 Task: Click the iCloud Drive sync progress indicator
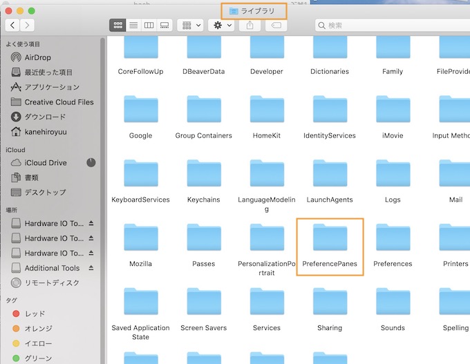[91, 163]
